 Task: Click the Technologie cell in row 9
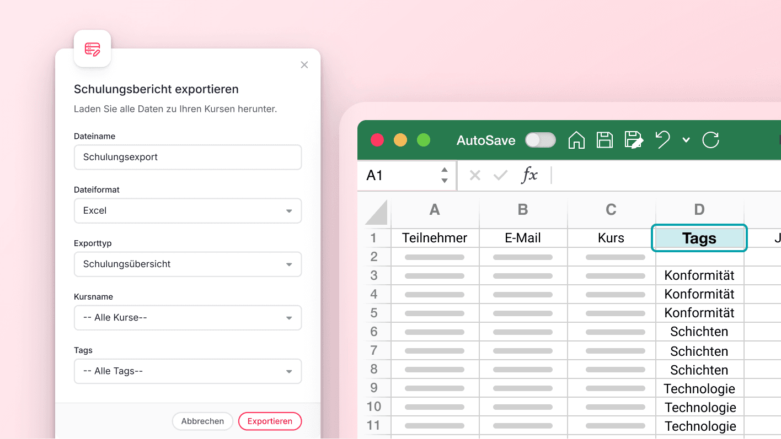699,388
